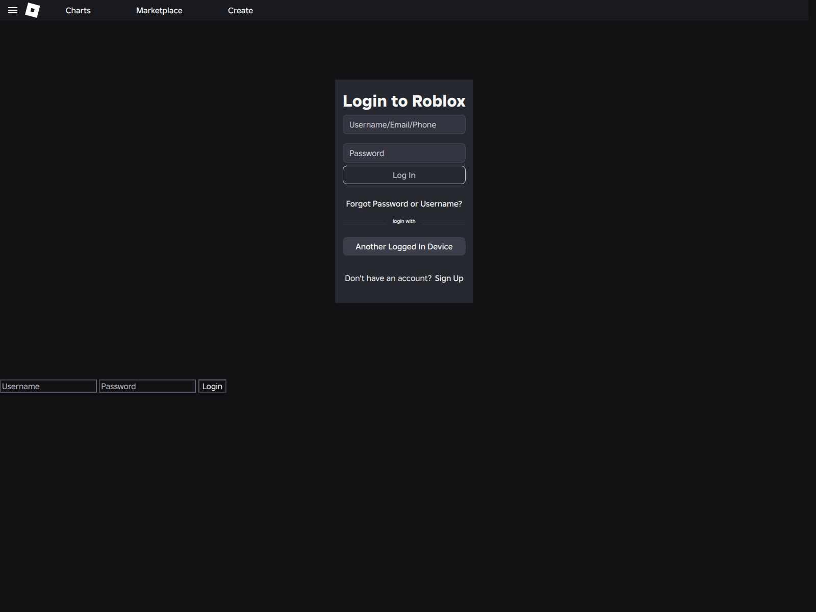Image resolution: width=816 pixels, height=612 pixels.
Task: Click divider line right of 'login with'
Action: (443, 224)
